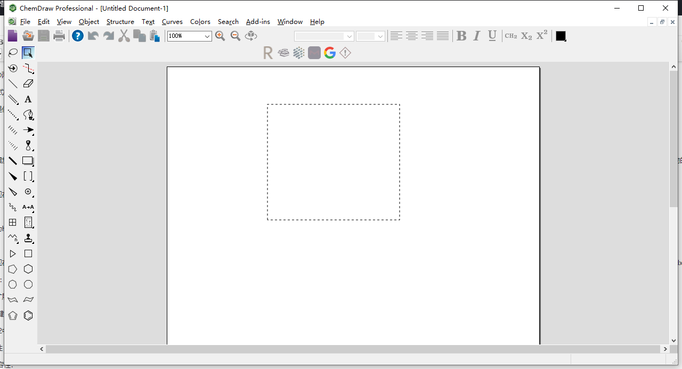Click the Reaxys R icon
The width and height of the screenshot is (682, 369).
coord(268,53)
